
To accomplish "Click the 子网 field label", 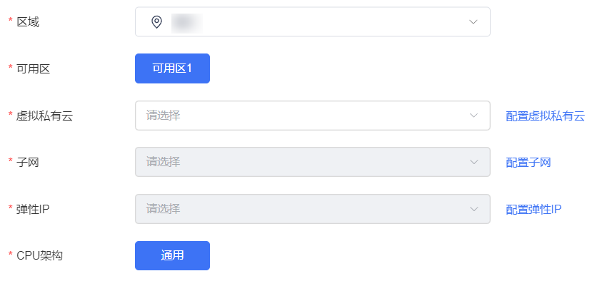I will [28, 162].
